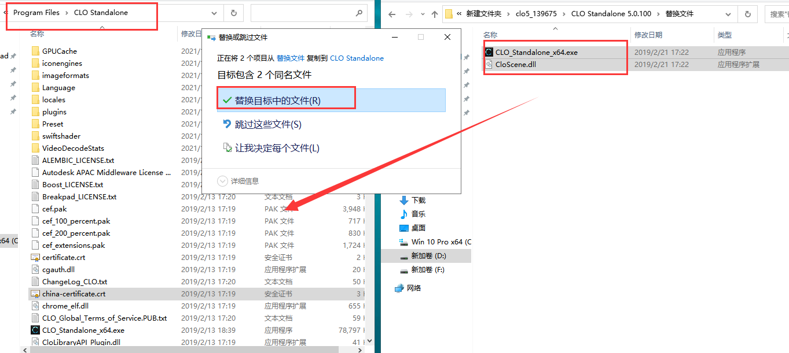Select the VideoDecodeStats folder
The width and height of the screenshot is (789, 353).
pyautogui.click(x=73, y=148)
